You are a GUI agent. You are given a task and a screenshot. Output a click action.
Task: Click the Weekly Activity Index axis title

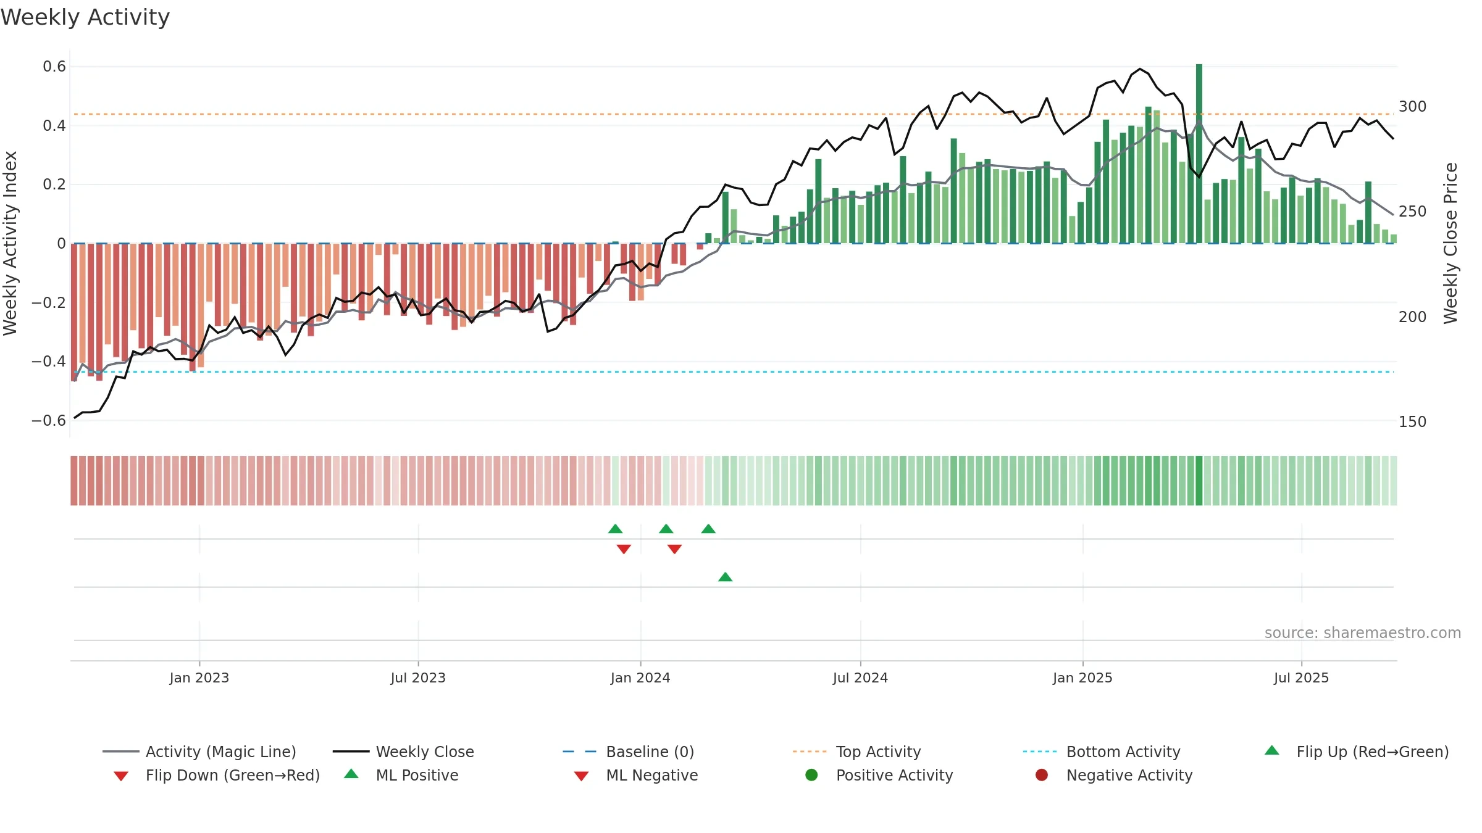click(x=10, y=243)
